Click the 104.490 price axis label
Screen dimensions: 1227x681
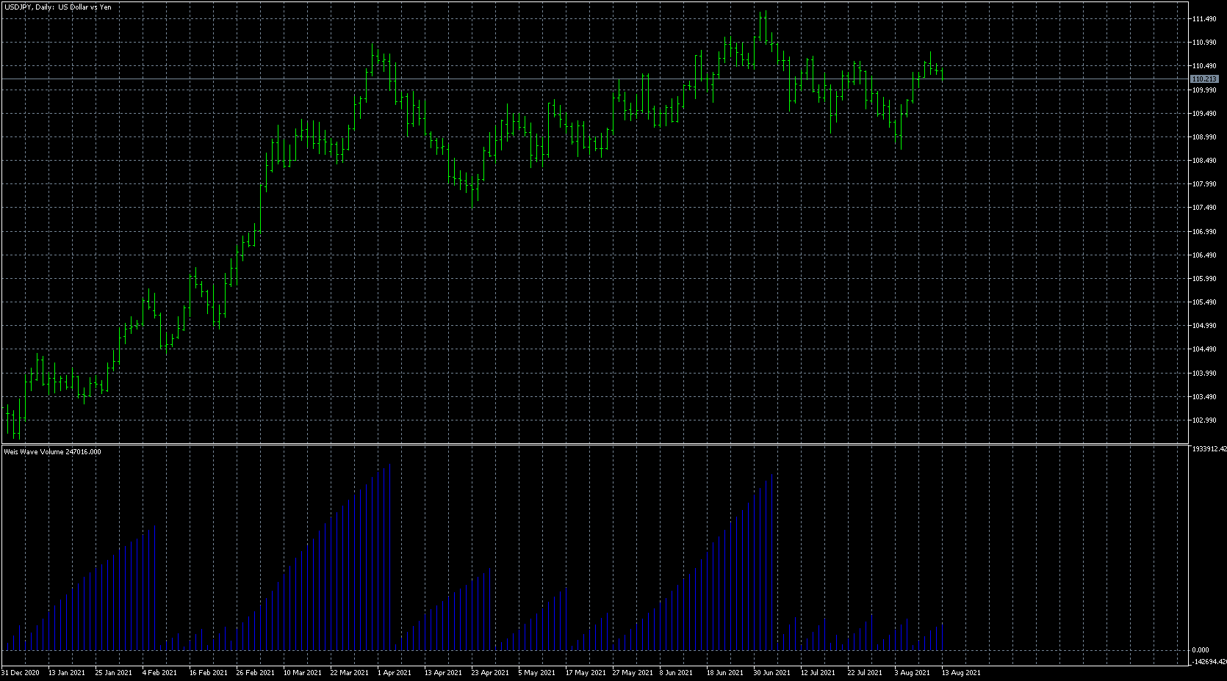(1203, 349)
